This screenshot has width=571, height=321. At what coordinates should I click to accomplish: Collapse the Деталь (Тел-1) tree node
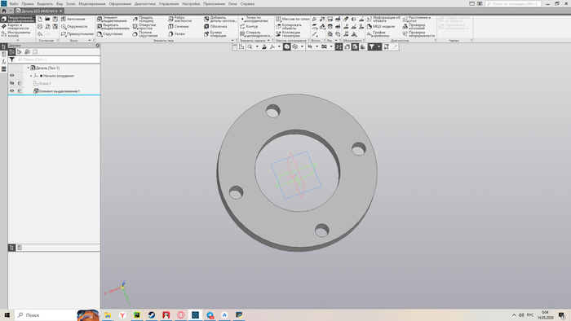pyautogui.click(x=28, y=68)
